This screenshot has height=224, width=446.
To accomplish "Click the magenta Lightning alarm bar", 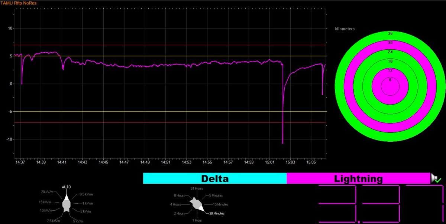I will pos(358,178).
